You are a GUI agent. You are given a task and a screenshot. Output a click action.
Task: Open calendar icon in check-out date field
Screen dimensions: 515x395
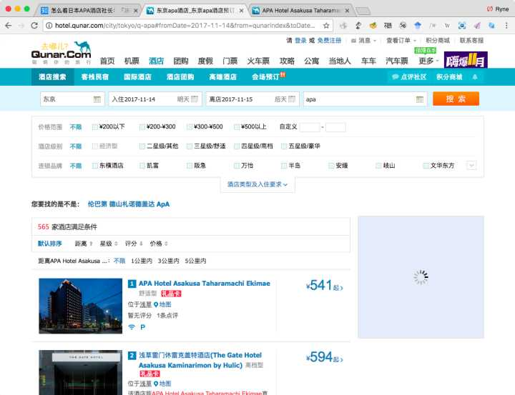pos(293,99)
